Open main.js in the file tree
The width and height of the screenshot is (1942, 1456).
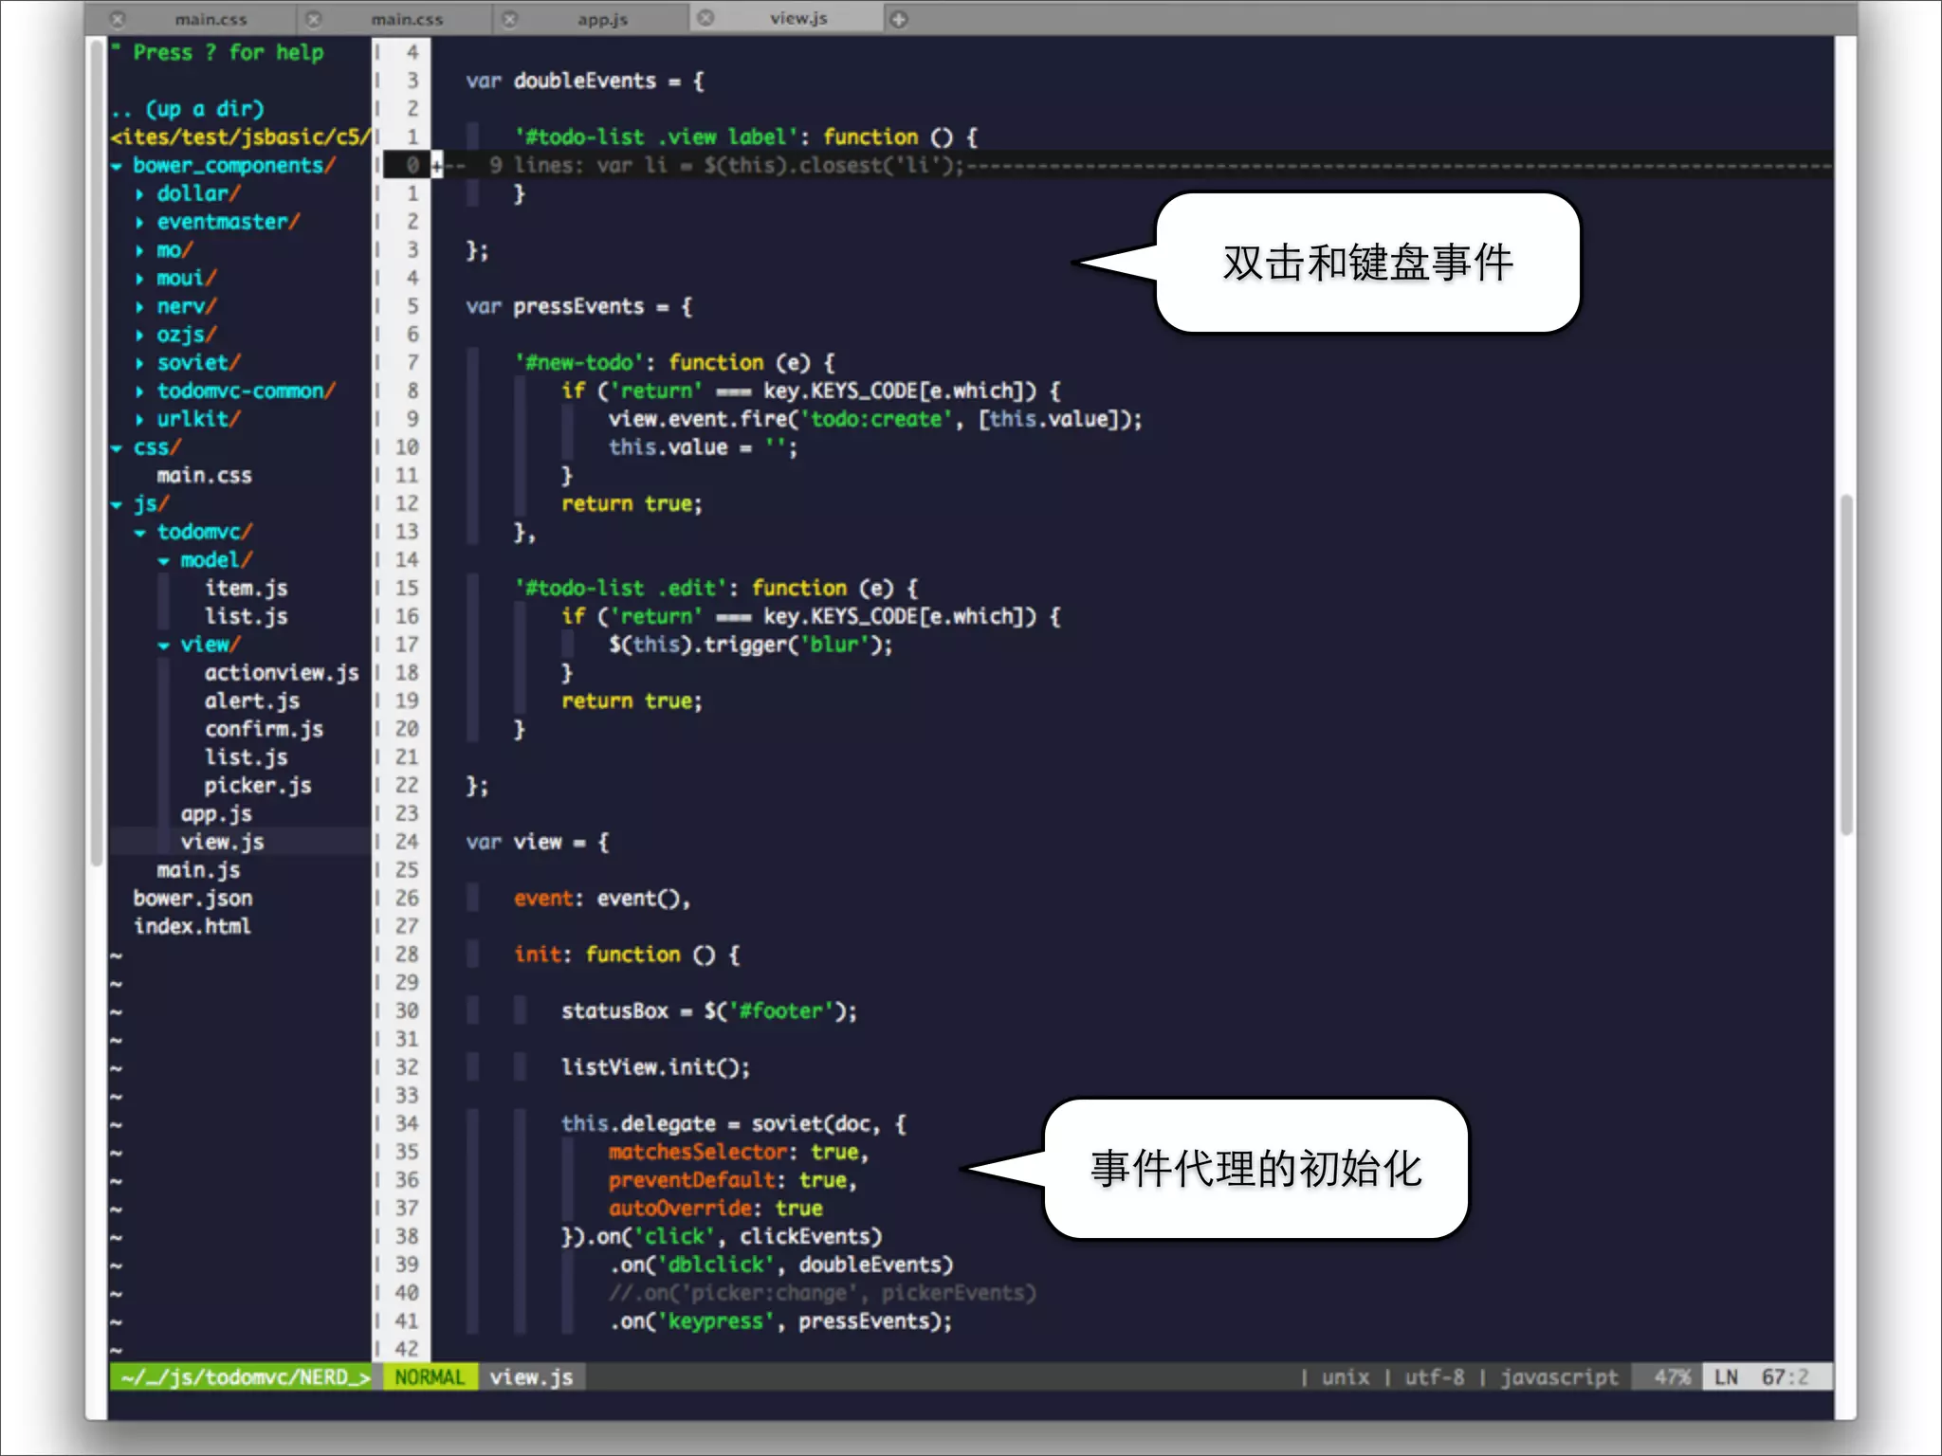[x=198, y=870]
